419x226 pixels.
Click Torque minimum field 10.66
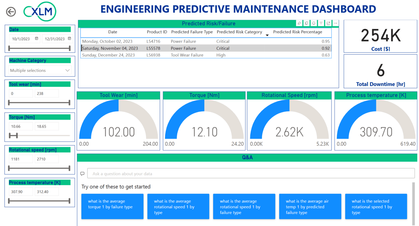click(x=21, y=126)
